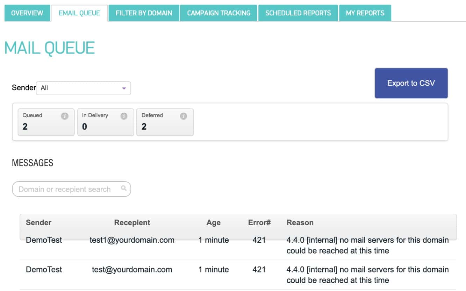This screenshot has width=466, height=291.
Task: Click the Sender dropdown arrow
Action: [123, 88]
